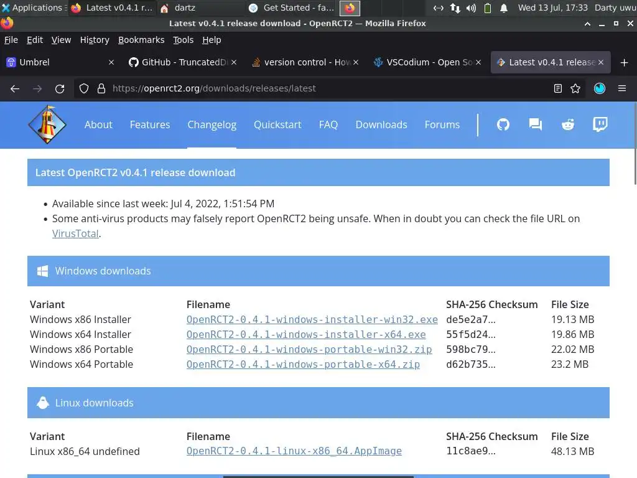Open the Bookmarks menu
Image resolution: width=637 pixels, height=478 pixels.
pos(141,40)
